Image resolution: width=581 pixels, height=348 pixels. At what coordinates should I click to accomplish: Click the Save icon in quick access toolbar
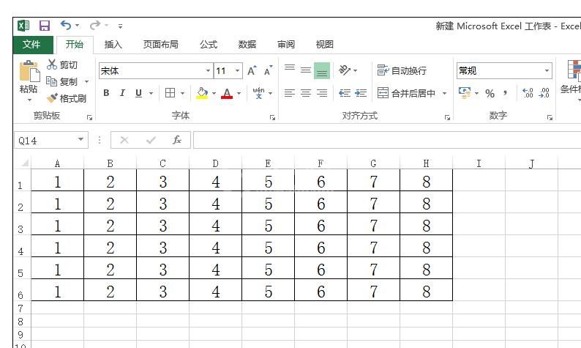click(45, 26)
